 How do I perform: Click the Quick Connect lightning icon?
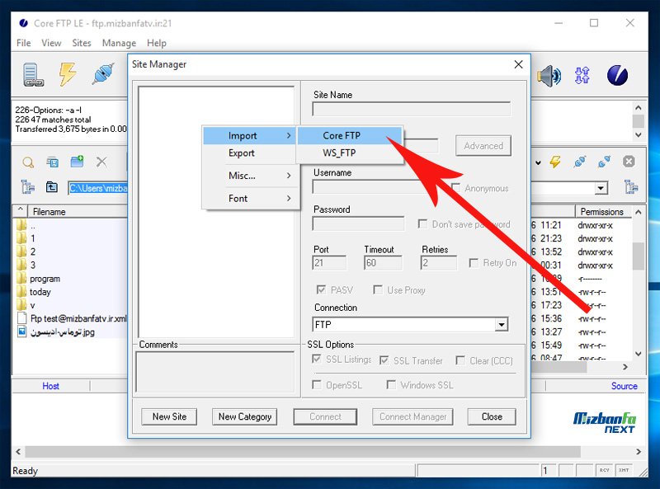68,74
